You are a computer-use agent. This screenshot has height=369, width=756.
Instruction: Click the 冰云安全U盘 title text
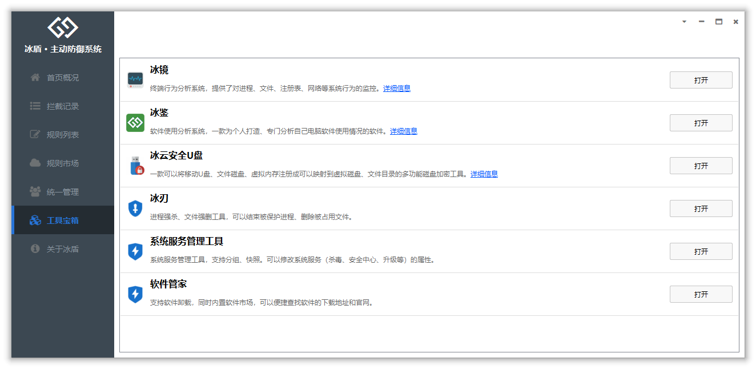coord(176,156)
